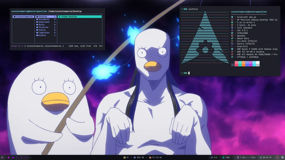The image size is (285, 160).
Task: Expand the Downloads folder in ranger
Action: pos(44,22)
